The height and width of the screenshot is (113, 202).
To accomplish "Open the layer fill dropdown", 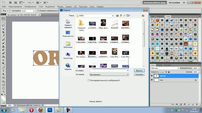I will (199, 72).
